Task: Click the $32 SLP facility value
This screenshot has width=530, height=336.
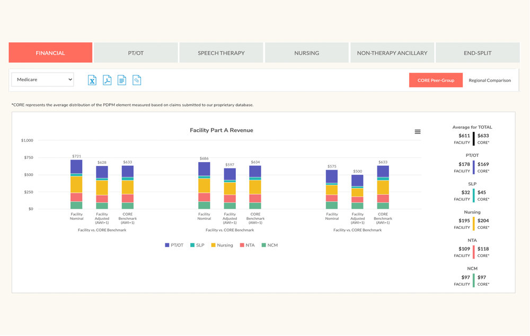Action: [x=465, y=192]
